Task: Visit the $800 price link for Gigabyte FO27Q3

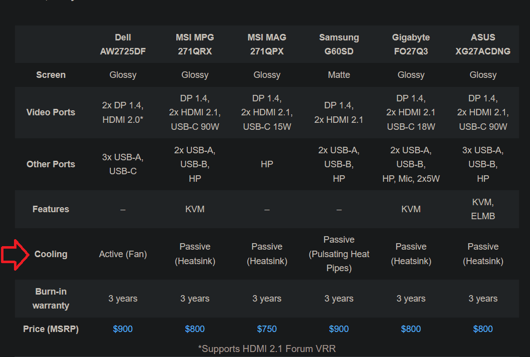Action: pos(411,329)
